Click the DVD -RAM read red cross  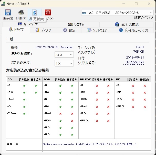60,114
